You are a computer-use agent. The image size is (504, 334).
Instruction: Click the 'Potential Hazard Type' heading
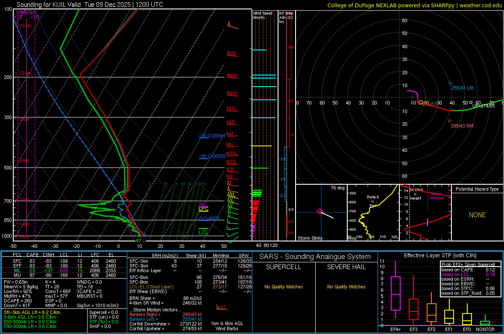click(x=477, y=189)
